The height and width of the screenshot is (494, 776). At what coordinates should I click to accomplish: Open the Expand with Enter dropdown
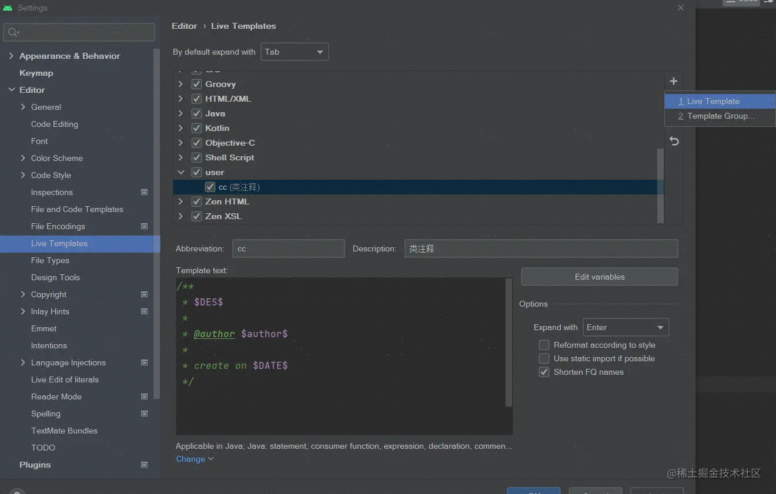(x=626, y=327)
